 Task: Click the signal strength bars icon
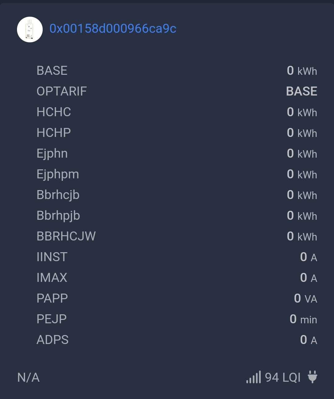(254, 377)
